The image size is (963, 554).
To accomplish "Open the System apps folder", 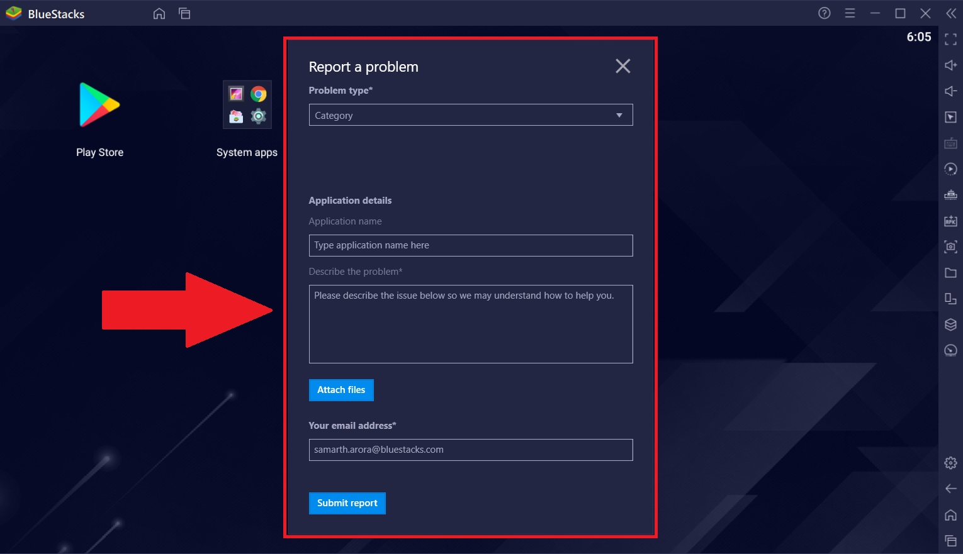I will [247, 106].
